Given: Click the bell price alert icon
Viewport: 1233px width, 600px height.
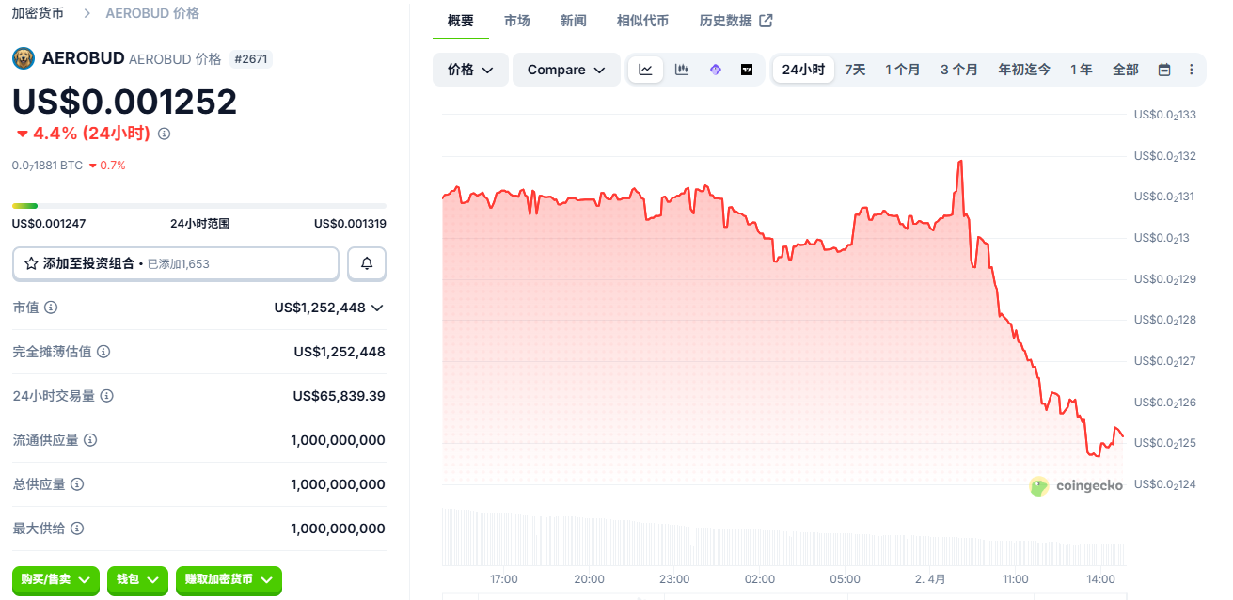Looking at the screenshot, I should [367, 264].
